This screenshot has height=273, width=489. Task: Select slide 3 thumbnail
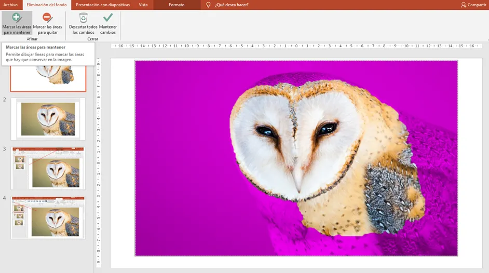[48, 168]
